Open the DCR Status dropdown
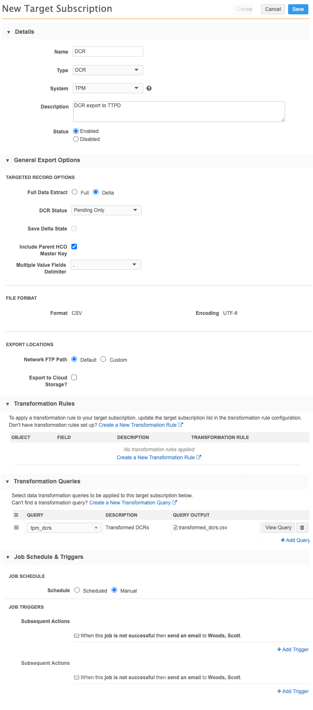Image resolution: width=313 pixels, height=710 pixels. [106, 210]
